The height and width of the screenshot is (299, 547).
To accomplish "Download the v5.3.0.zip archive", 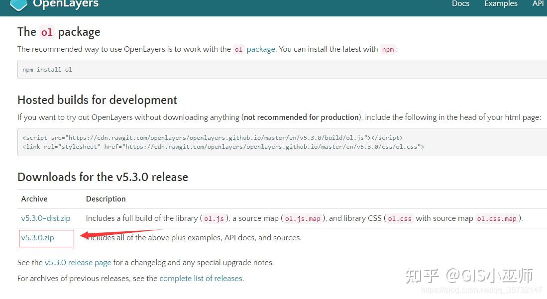I will 38,238.
